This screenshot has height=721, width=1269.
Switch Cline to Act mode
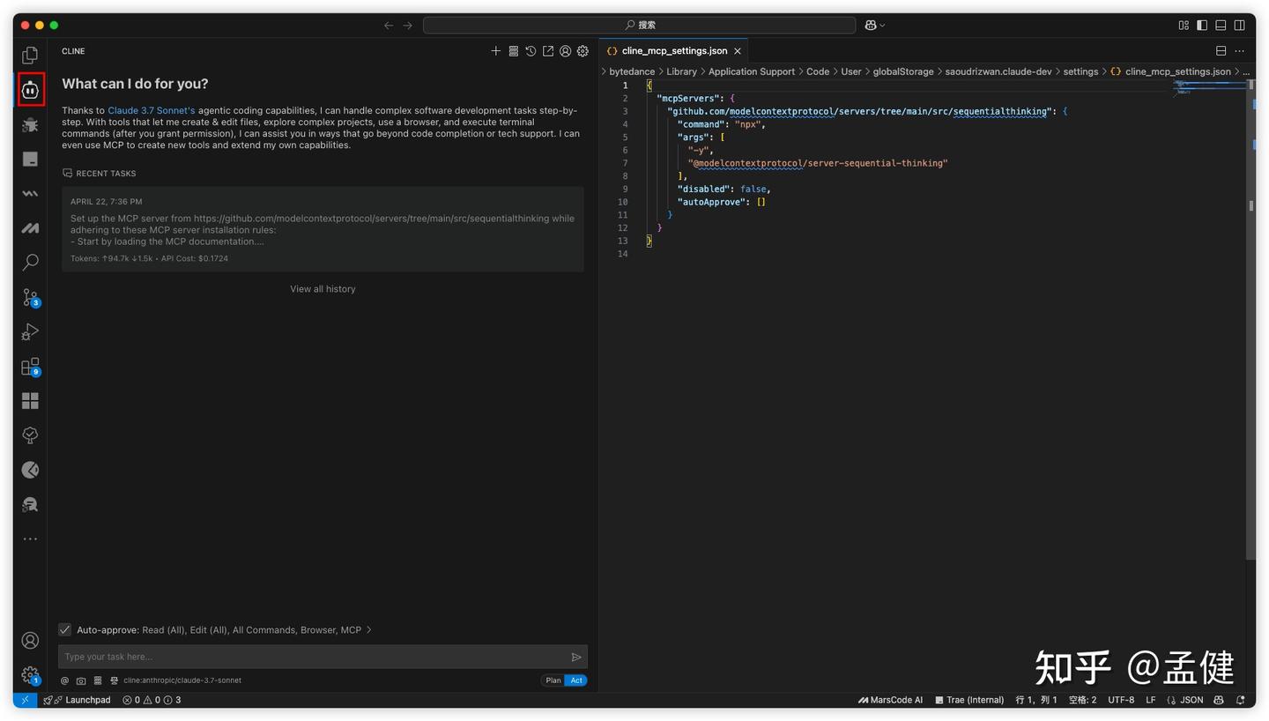[576, 680]
